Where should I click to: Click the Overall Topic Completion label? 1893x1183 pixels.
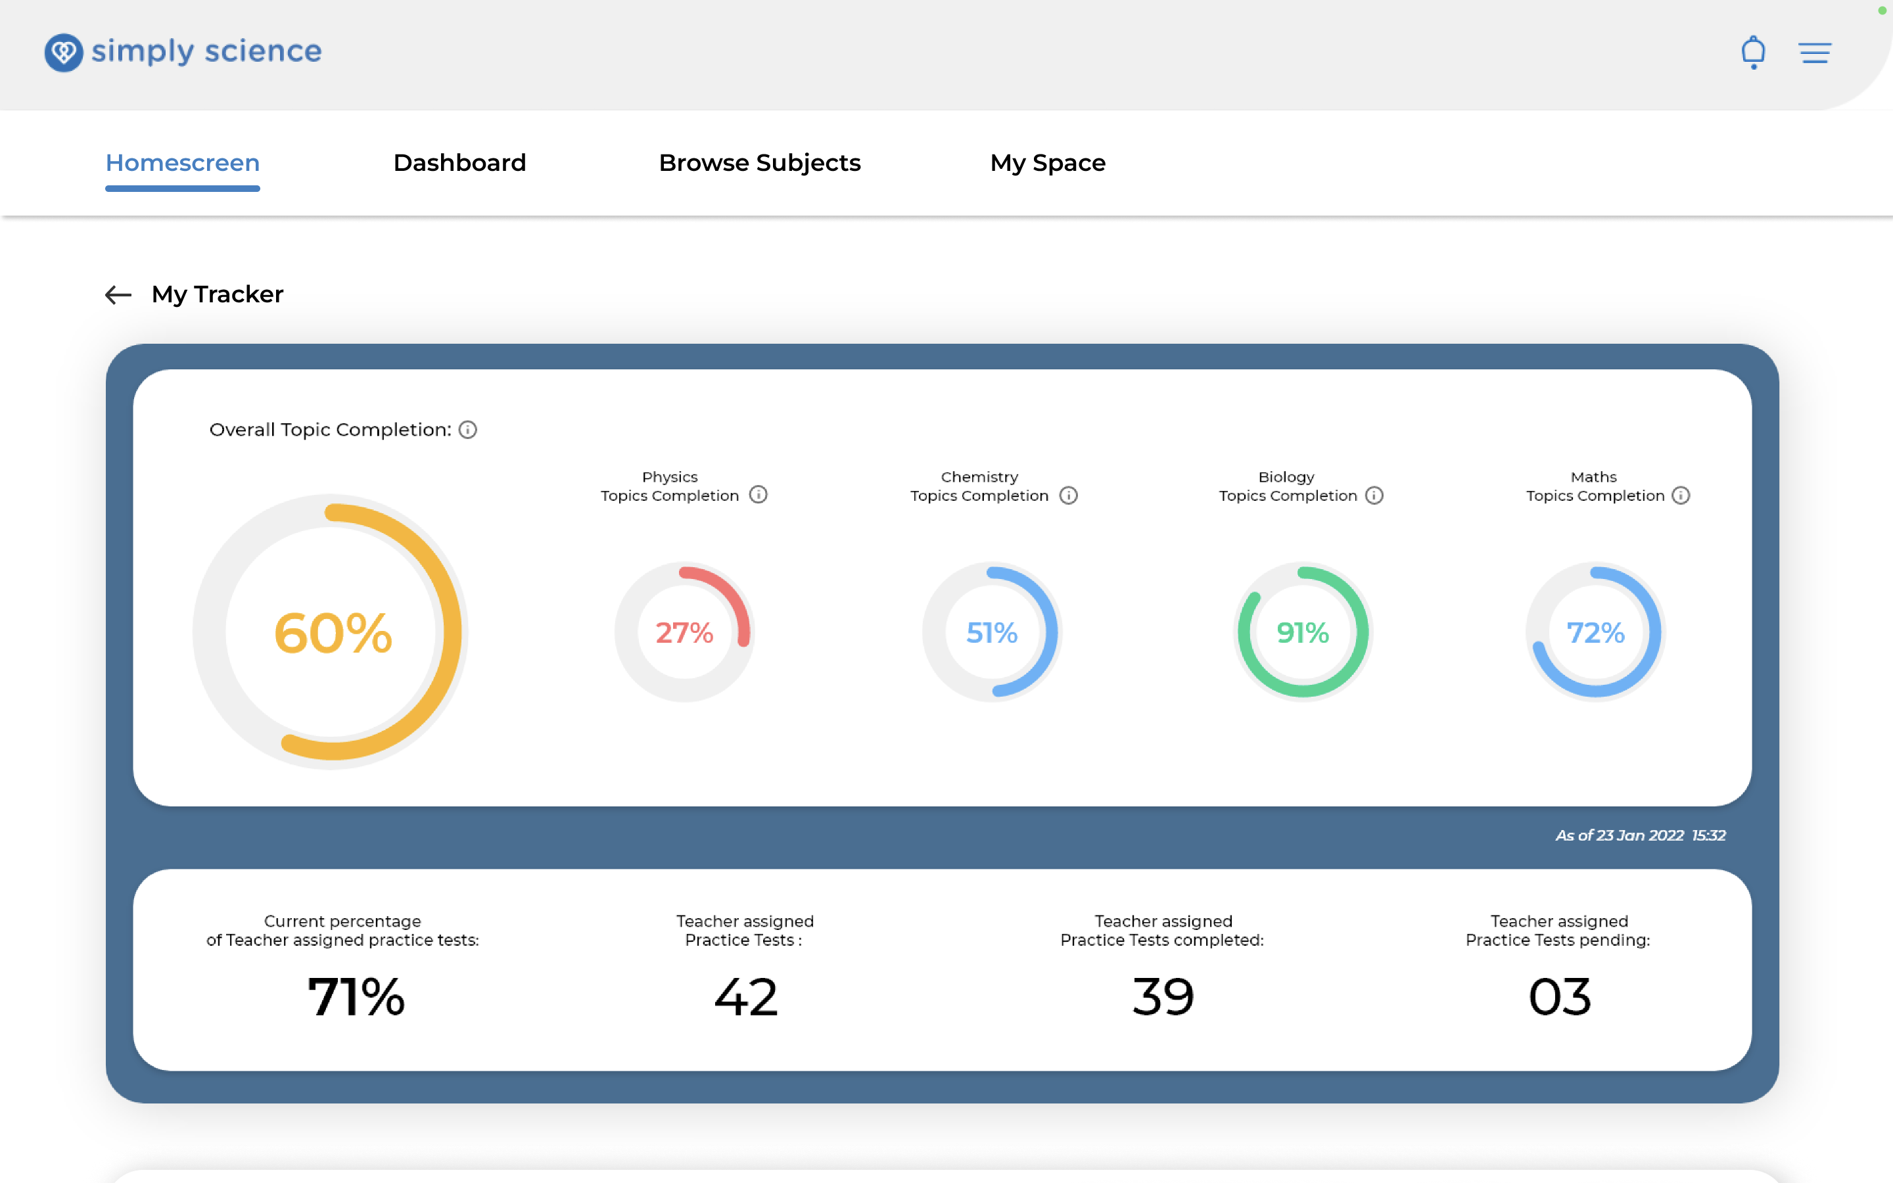click(x=330, y=430)
